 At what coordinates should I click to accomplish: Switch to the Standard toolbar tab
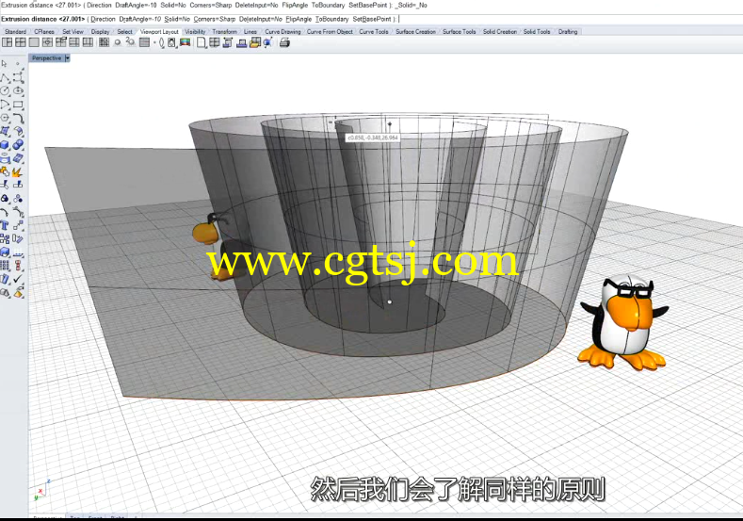15,32
